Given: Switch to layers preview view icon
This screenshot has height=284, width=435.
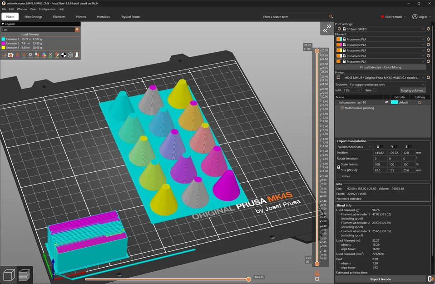Looking at the screenshot, I should coord(25,275).
